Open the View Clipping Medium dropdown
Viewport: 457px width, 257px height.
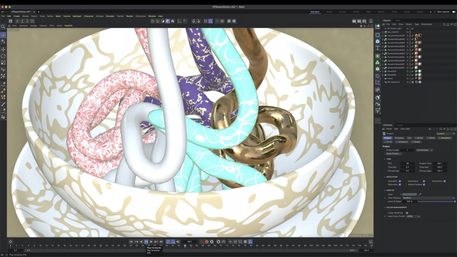[x=428, y=198]
